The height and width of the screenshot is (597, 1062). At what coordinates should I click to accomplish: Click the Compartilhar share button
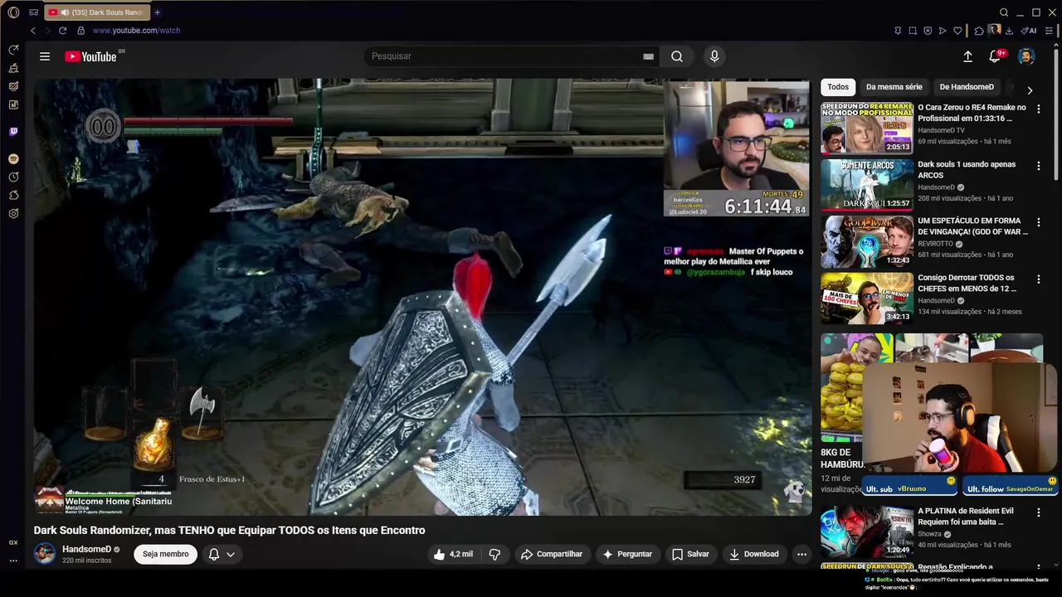pos(551,554)
